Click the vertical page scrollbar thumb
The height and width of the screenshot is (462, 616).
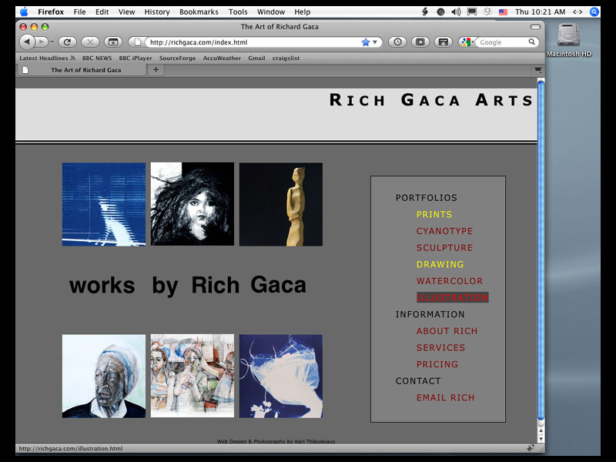[541, 250]
